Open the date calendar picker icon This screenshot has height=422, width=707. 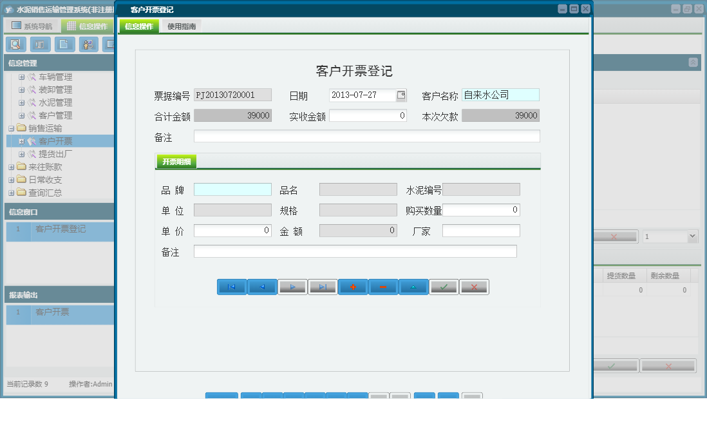[401, 95]
